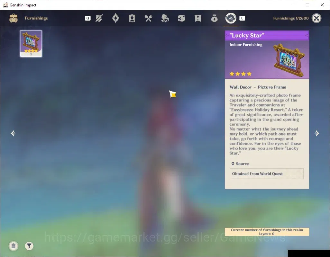Screen dimensions: 330x257
Task: Select the Food tab icon
Action: [x=148, y=18]
